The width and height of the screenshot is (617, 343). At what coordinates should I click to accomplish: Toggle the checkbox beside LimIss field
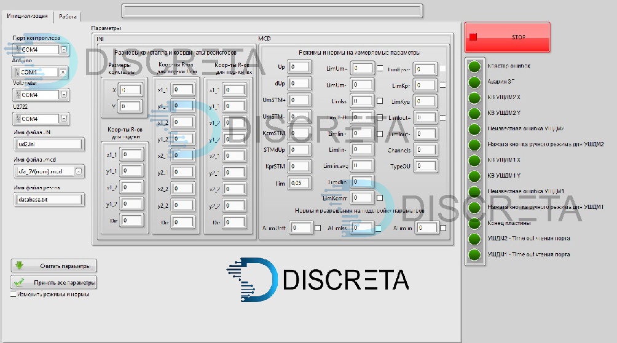(380, 101)
